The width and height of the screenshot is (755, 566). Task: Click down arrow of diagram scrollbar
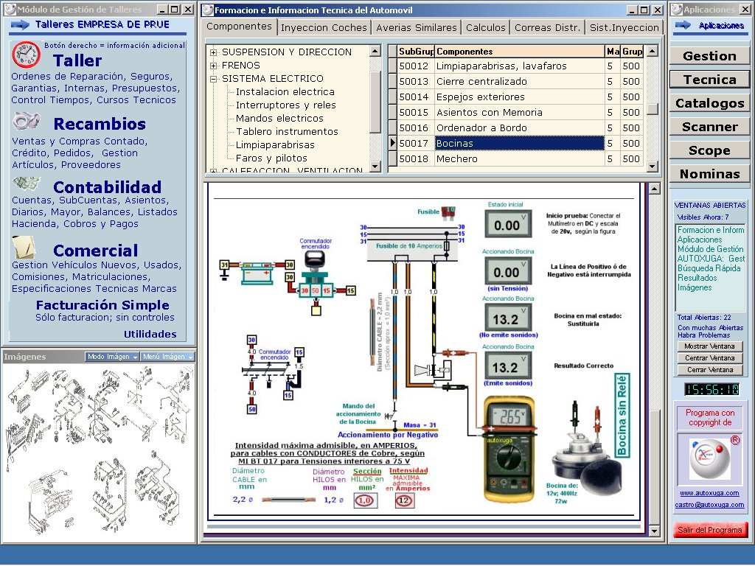click(654, 531)
